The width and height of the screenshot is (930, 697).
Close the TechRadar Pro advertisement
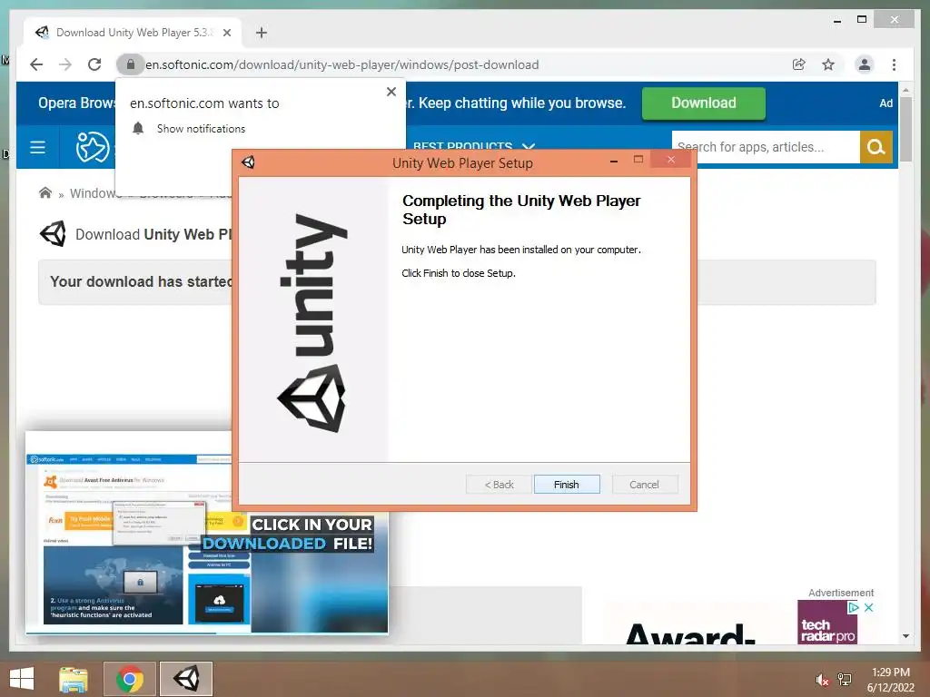click(869, 607)
